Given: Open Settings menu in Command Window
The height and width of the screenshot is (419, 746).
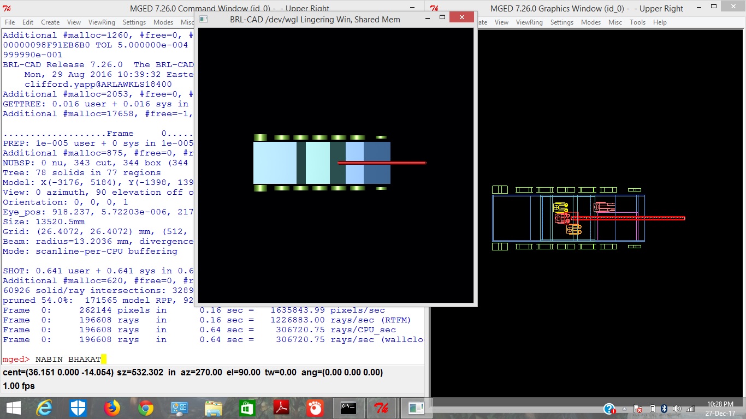Looking at the screenshot, I should click(x=134, y=22).
